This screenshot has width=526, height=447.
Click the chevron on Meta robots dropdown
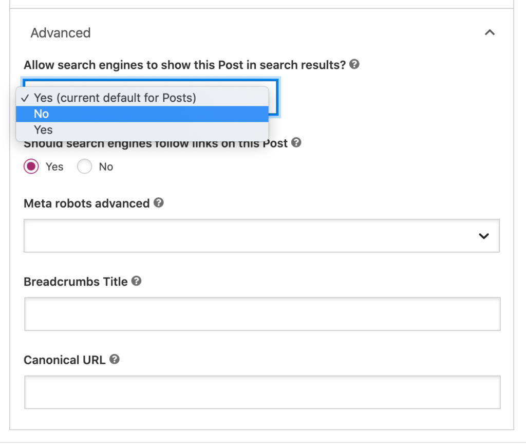pyautogui.click(x=483, y=236)
